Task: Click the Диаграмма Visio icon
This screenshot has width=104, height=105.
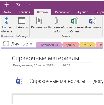Action: click(92, 21)
